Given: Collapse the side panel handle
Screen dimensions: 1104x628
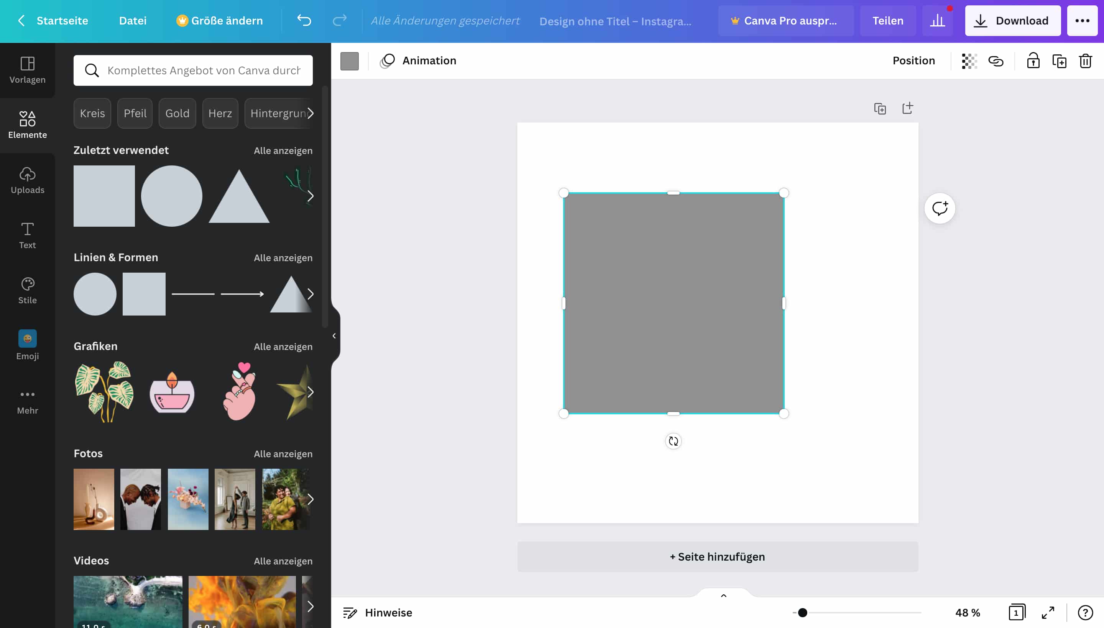Looking at the screenshot, I should point(334,335).
